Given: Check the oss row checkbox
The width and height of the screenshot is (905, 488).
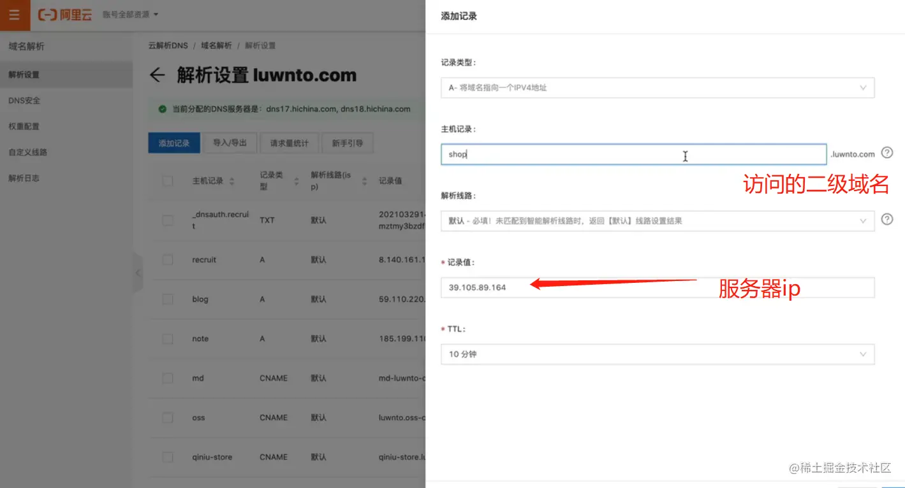Looking at the screenshot, I should click(x=168, y=418).
